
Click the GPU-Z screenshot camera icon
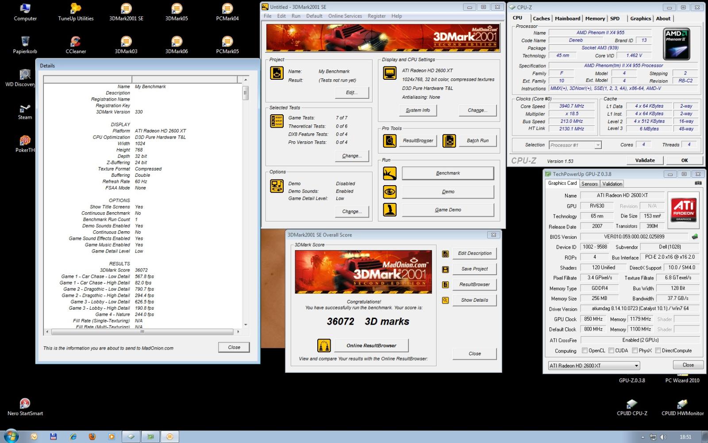[698, 183]
